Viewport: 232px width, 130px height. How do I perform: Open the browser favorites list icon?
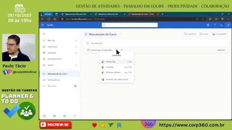click(216, 19)
